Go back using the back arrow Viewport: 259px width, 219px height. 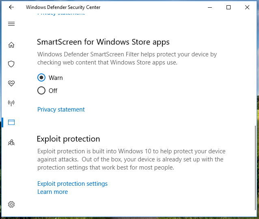(11, 7)
